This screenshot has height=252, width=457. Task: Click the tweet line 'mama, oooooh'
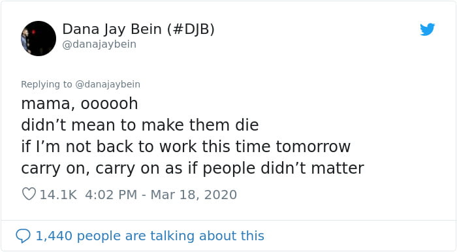point(80,104)
